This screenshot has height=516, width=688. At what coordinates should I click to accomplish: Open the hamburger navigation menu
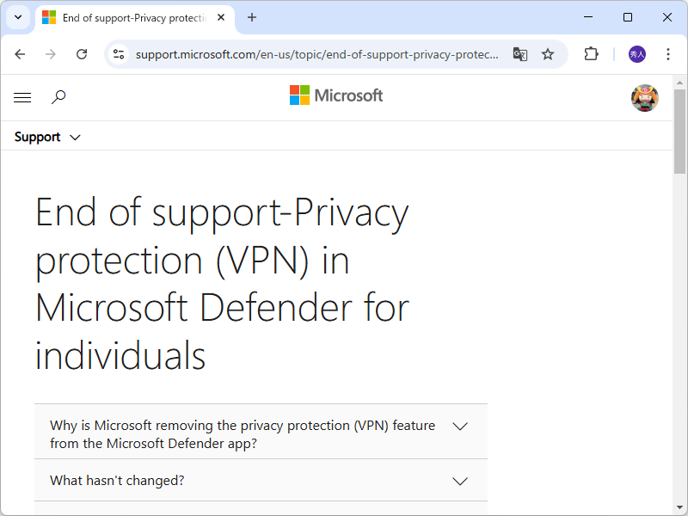(x=22, y=98)
